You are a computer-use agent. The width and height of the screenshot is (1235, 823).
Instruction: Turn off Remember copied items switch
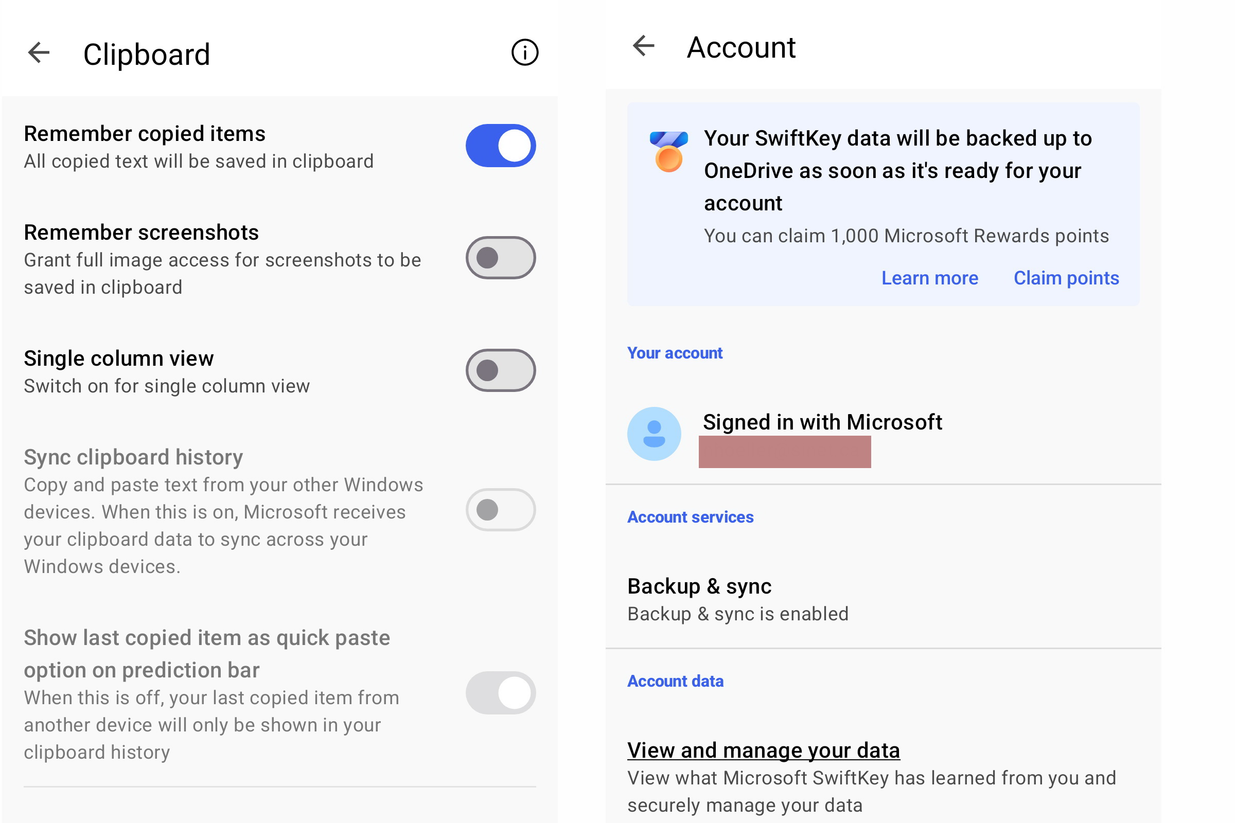point(500,146)
